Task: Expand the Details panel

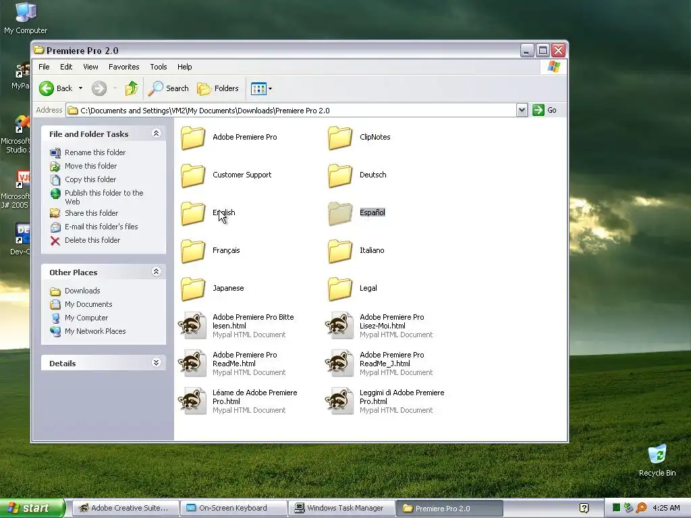Action: [x=156, y=362]
